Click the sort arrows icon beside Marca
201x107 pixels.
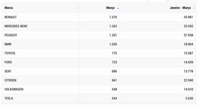click(x=77, y=8)
